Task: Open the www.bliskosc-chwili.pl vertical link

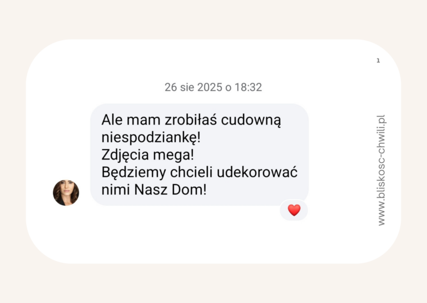Action: click(381, 170)
